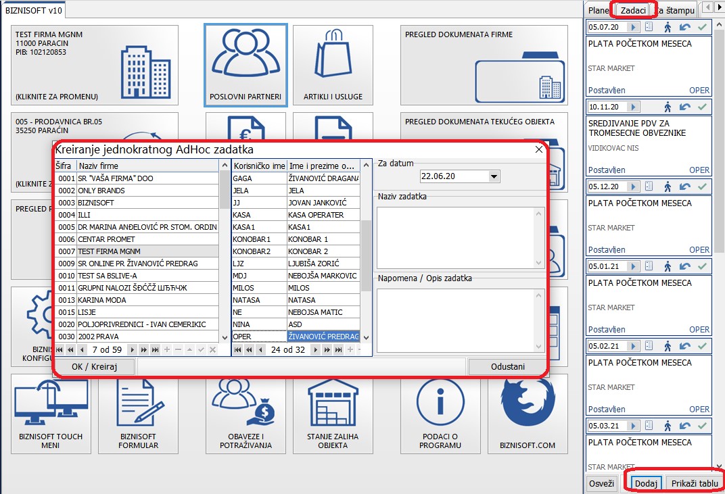The width and height of the screenshot is (725, 494).
Task: Open list icon on the 05.03.21 task
Action: click(649, 426)
